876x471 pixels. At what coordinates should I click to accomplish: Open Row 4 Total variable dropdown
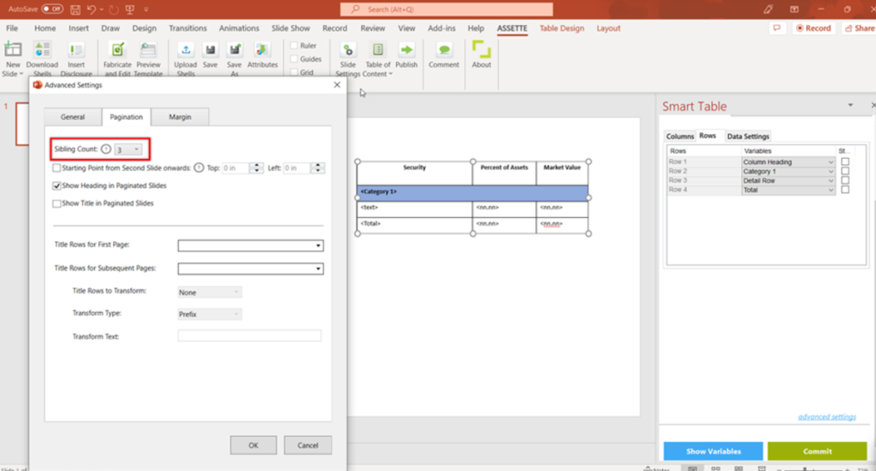(x=788, y=190)
